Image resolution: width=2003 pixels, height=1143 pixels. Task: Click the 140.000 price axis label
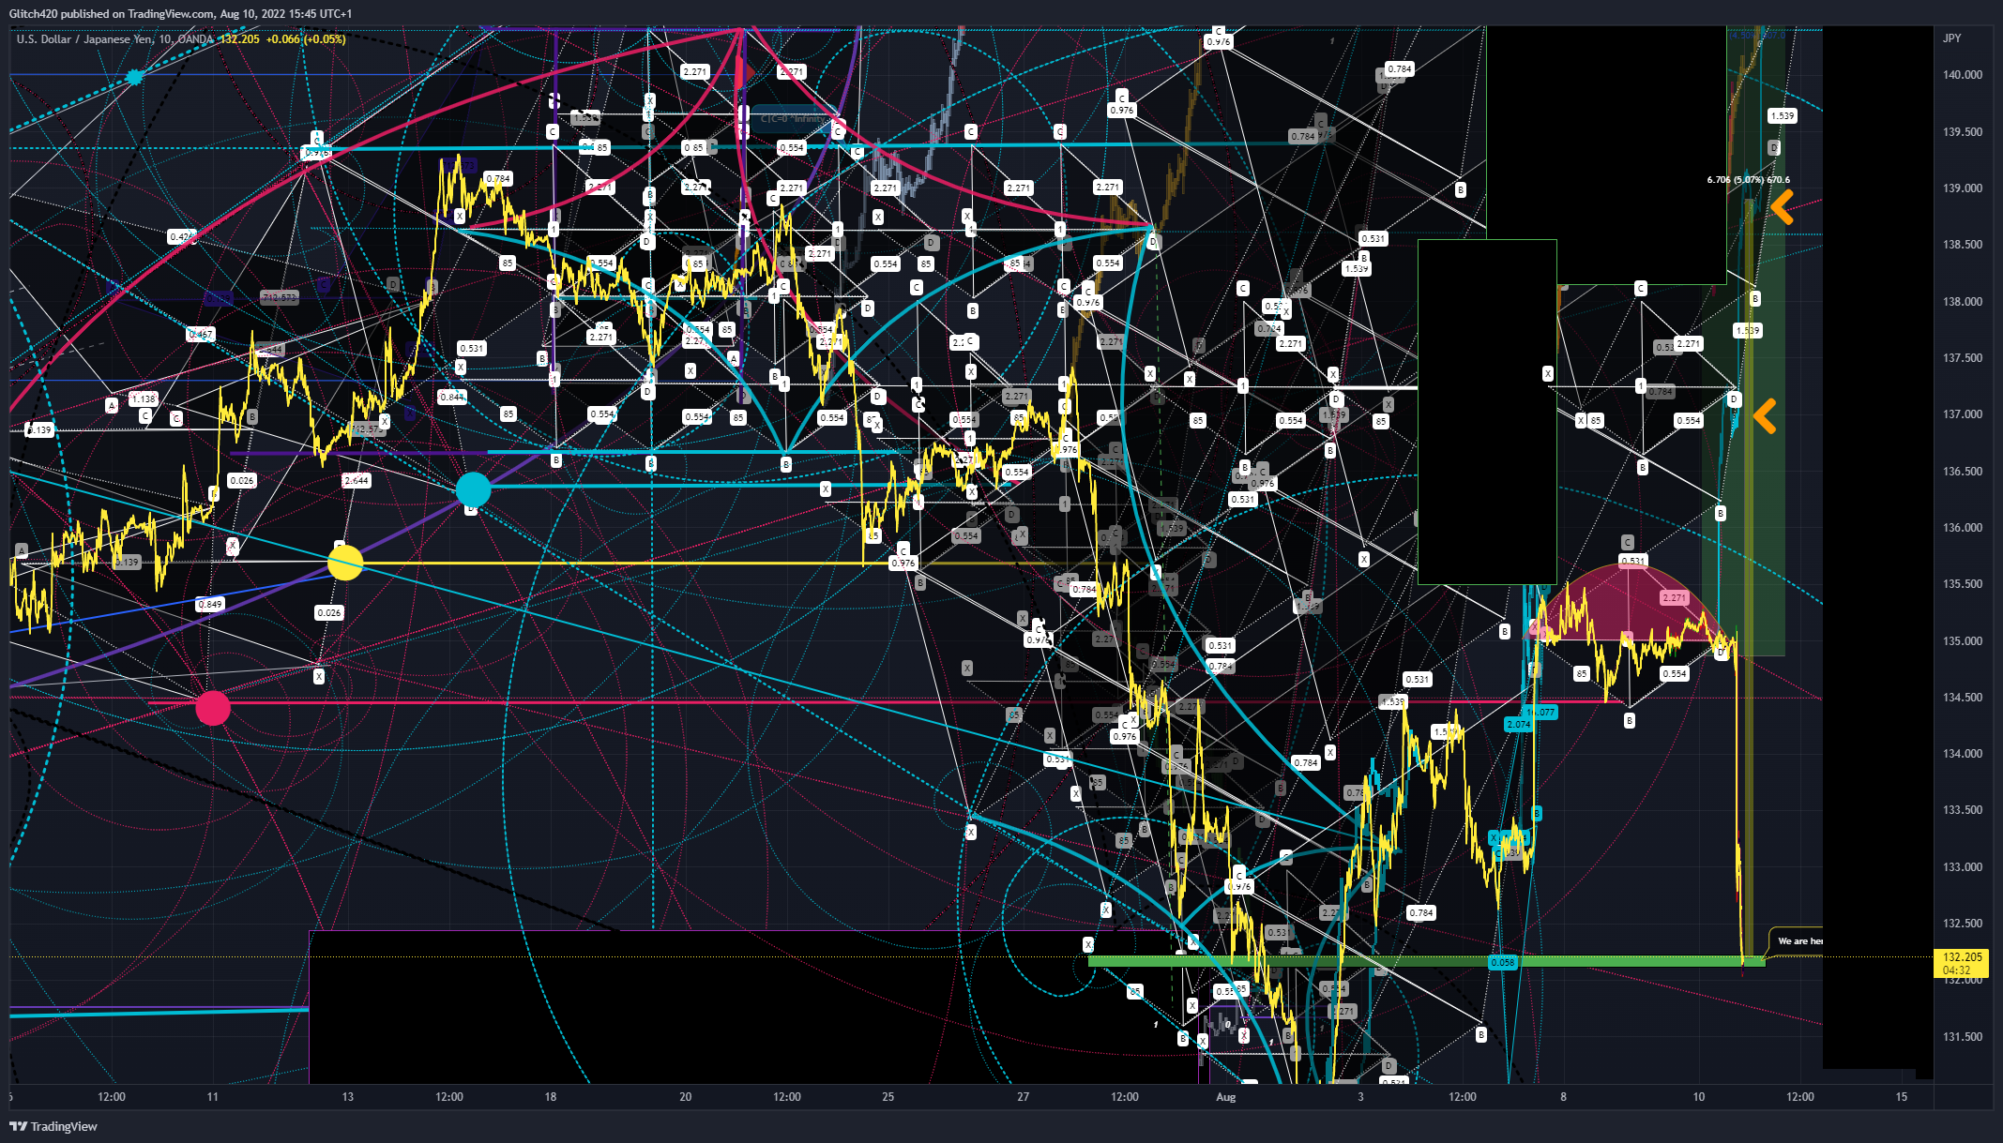click(1963, 75)
